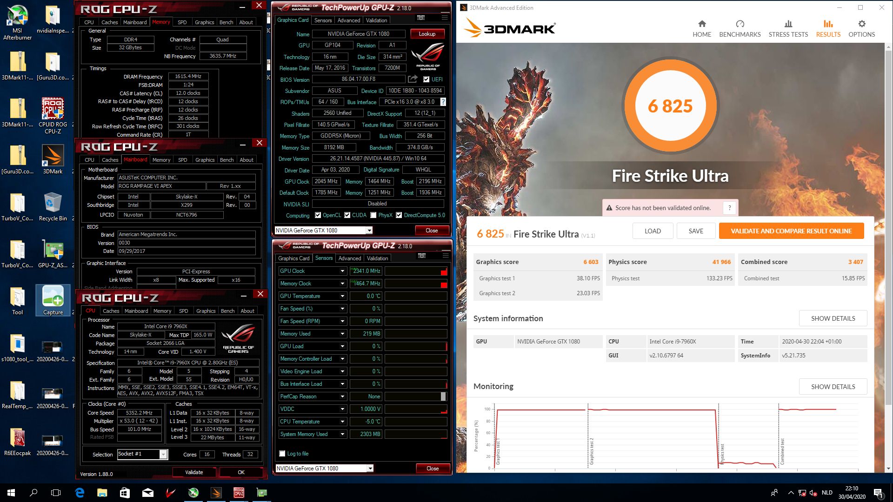
Task: Expand Fan Speed (RPM) sensor dropdown
Action: (343, 321)
